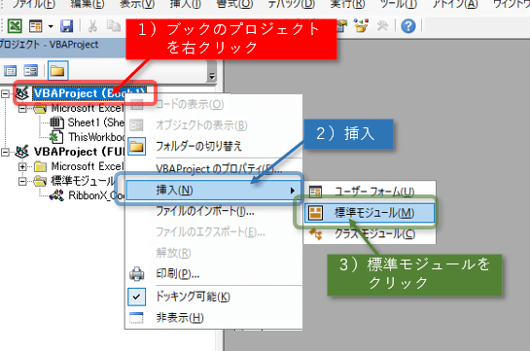This screenshot has height=351, width=530.
Task: Open the デバッグ(D) menu
Action: [x=291, y=5]
